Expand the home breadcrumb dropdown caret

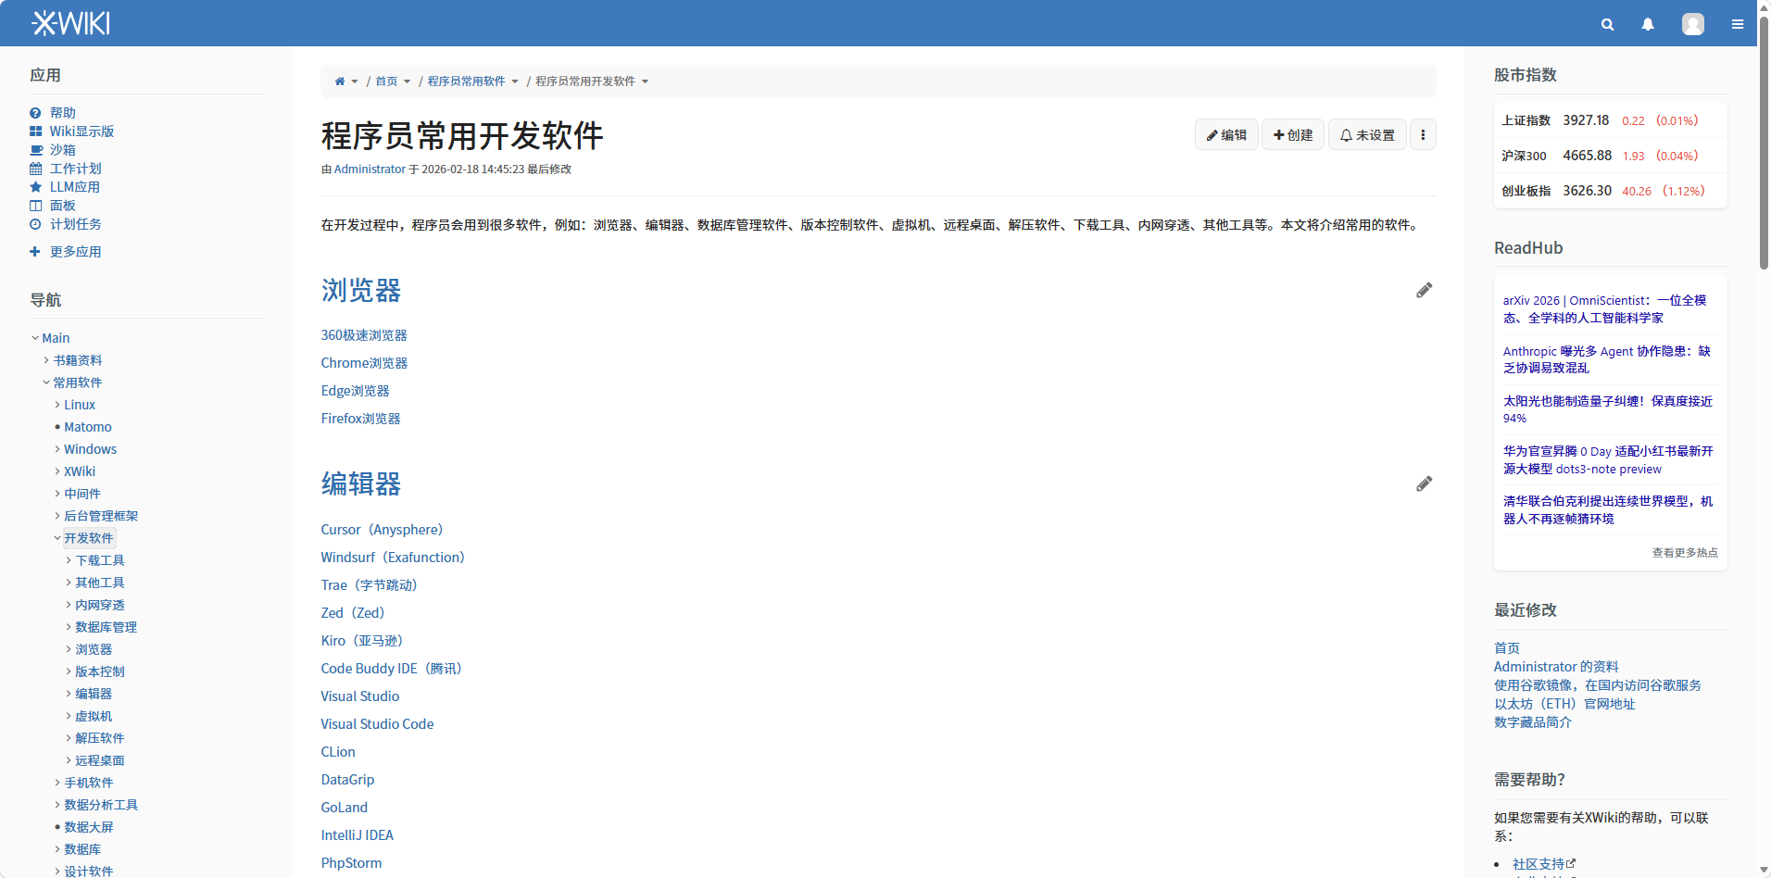click(354, 82)
